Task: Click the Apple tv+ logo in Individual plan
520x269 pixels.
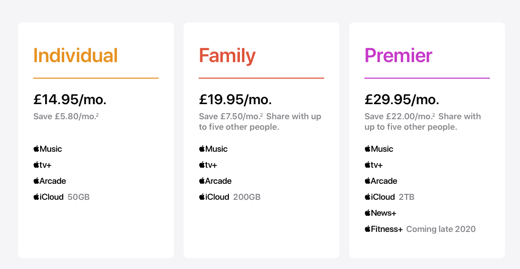Action: click(43, 165)
